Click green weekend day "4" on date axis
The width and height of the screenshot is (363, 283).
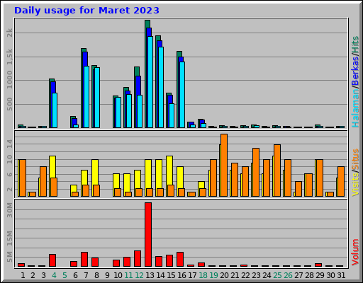pos(54,275)
